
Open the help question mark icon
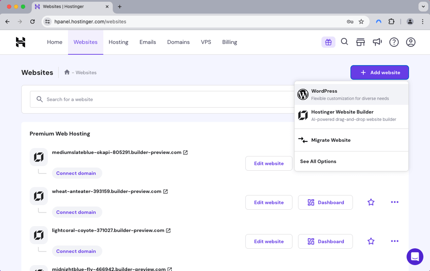pyautogui.click(x=394, y=42)
